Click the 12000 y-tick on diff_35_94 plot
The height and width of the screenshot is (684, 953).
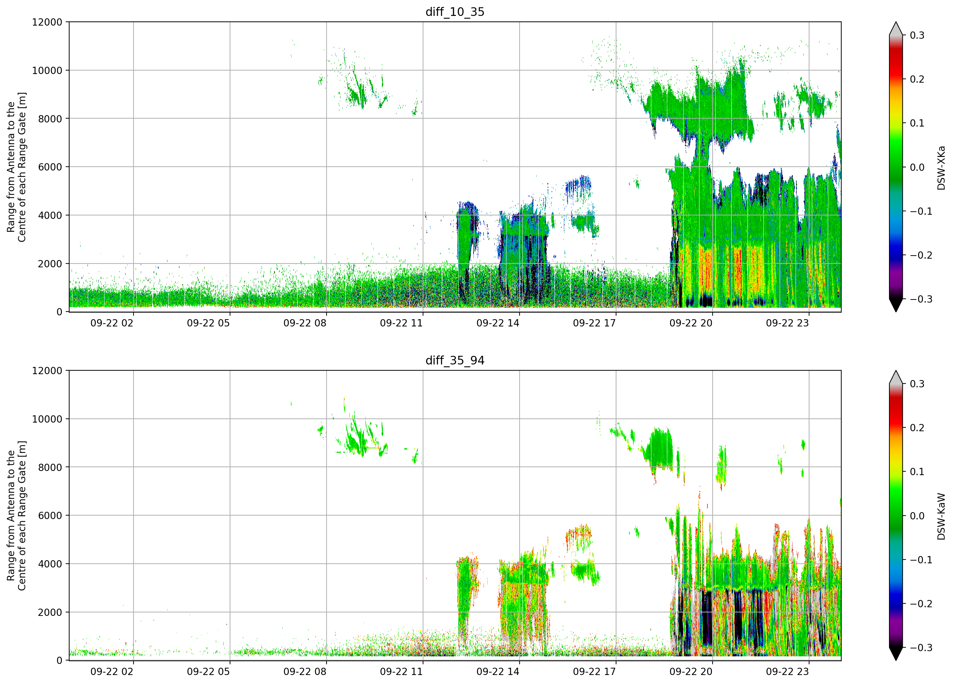tap(47, 371)
